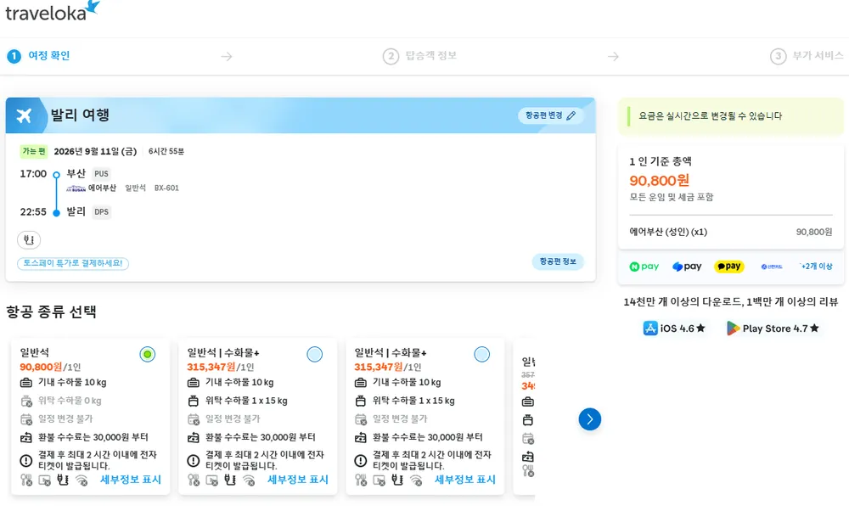Go to step 3 부가 서비스
Screen dimensions: 849x511
pos(807,56)
